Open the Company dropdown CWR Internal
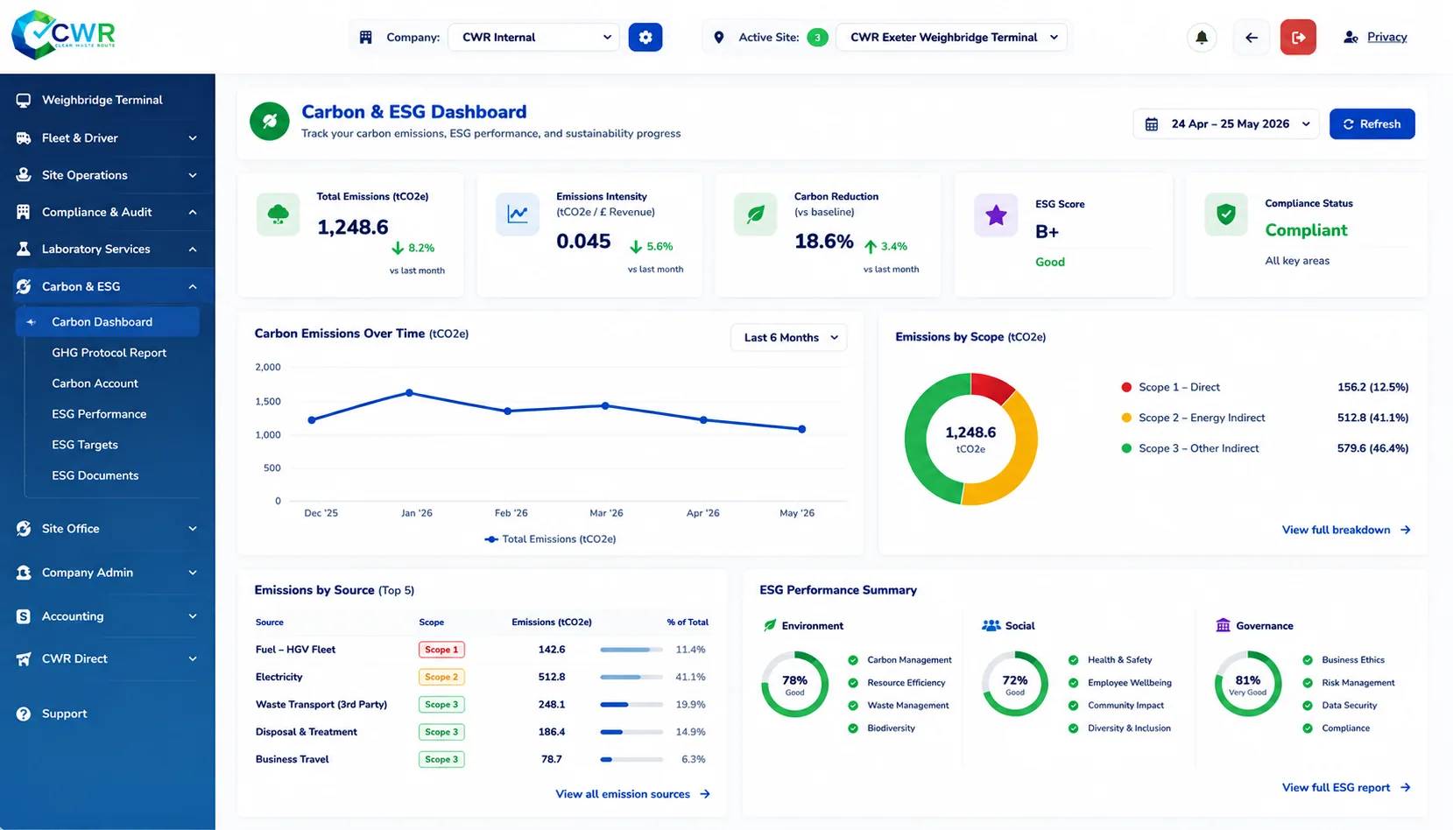The width and height of the screenshot is (1453, 830). [533, 38]
